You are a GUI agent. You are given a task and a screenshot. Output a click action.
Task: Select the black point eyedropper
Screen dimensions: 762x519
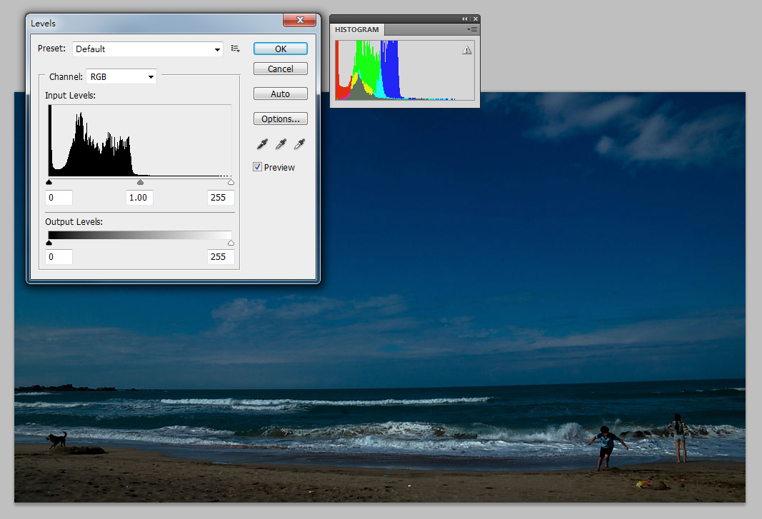pos(263,144)
